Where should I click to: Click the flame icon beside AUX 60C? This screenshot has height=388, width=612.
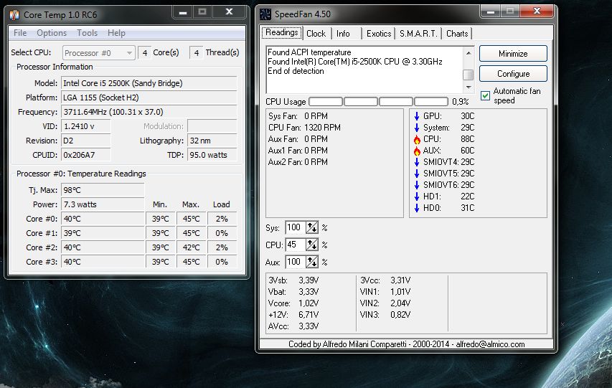[417, 151]
